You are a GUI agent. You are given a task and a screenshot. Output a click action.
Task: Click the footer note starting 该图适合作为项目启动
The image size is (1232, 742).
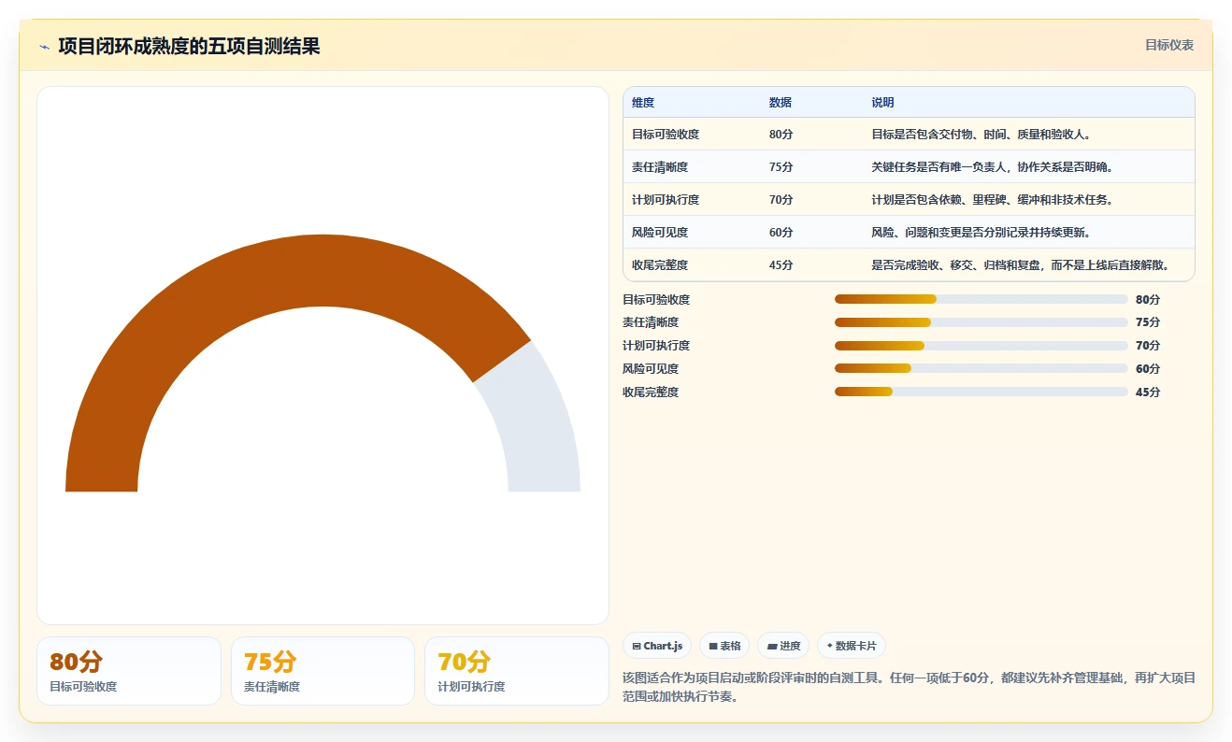click(909, 687)
